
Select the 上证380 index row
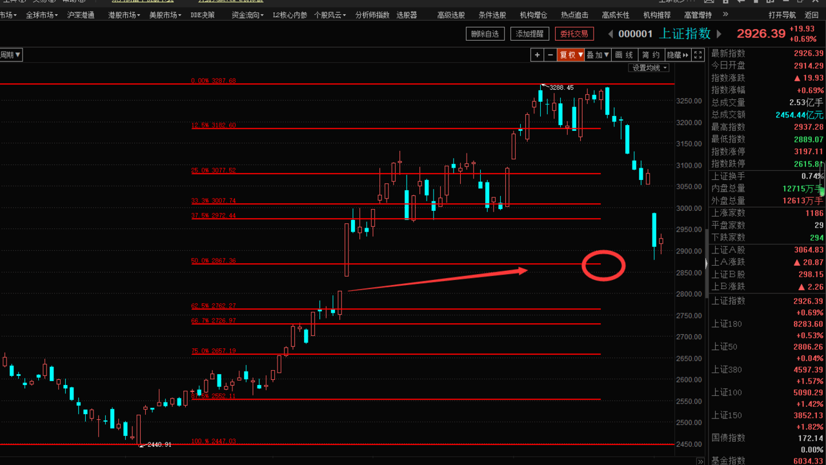[767, 370]
